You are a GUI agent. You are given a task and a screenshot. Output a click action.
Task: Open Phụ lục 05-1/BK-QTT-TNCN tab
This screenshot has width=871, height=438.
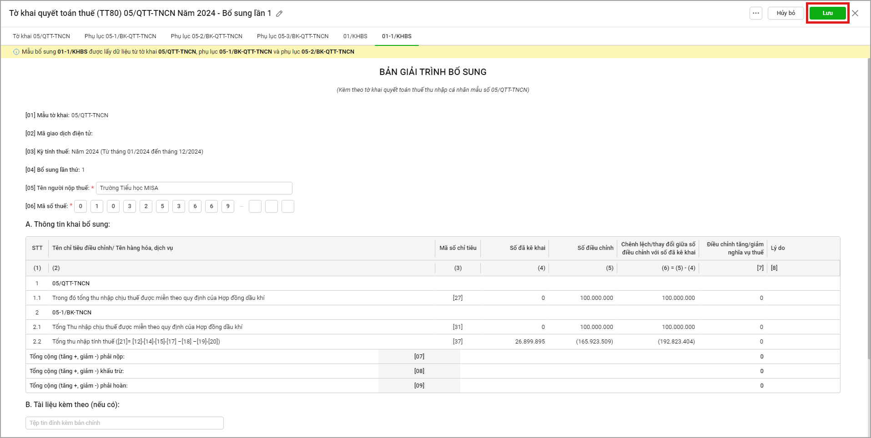click(x=120, y=36)
